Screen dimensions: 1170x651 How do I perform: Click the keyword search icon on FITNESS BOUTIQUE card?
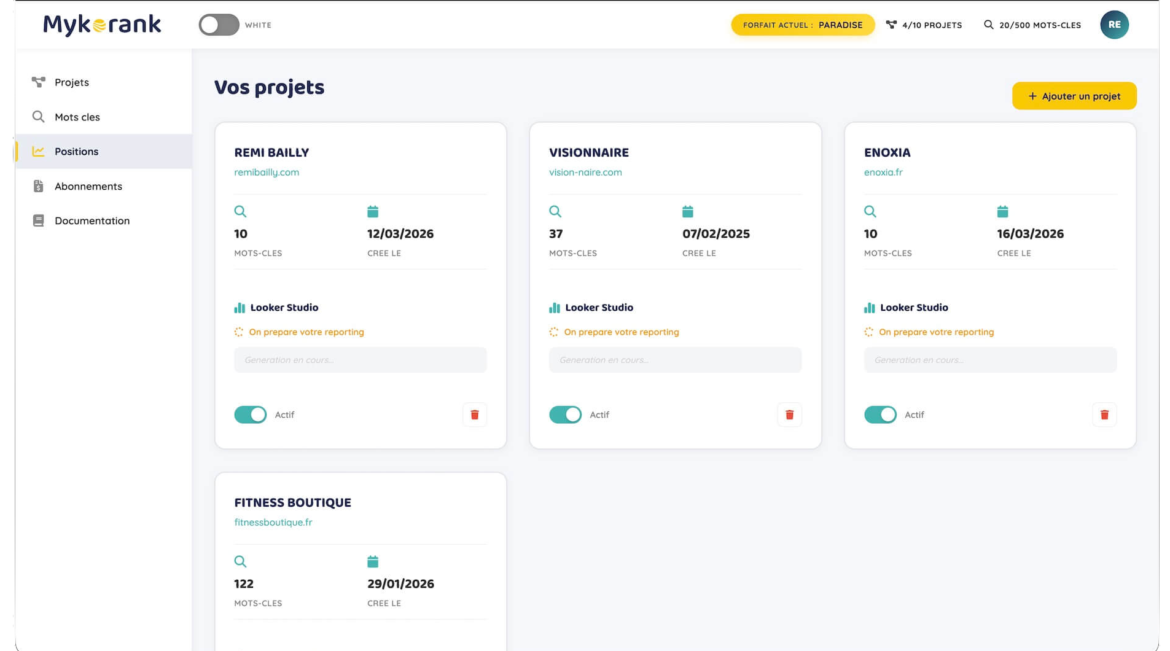click(241, 561)
